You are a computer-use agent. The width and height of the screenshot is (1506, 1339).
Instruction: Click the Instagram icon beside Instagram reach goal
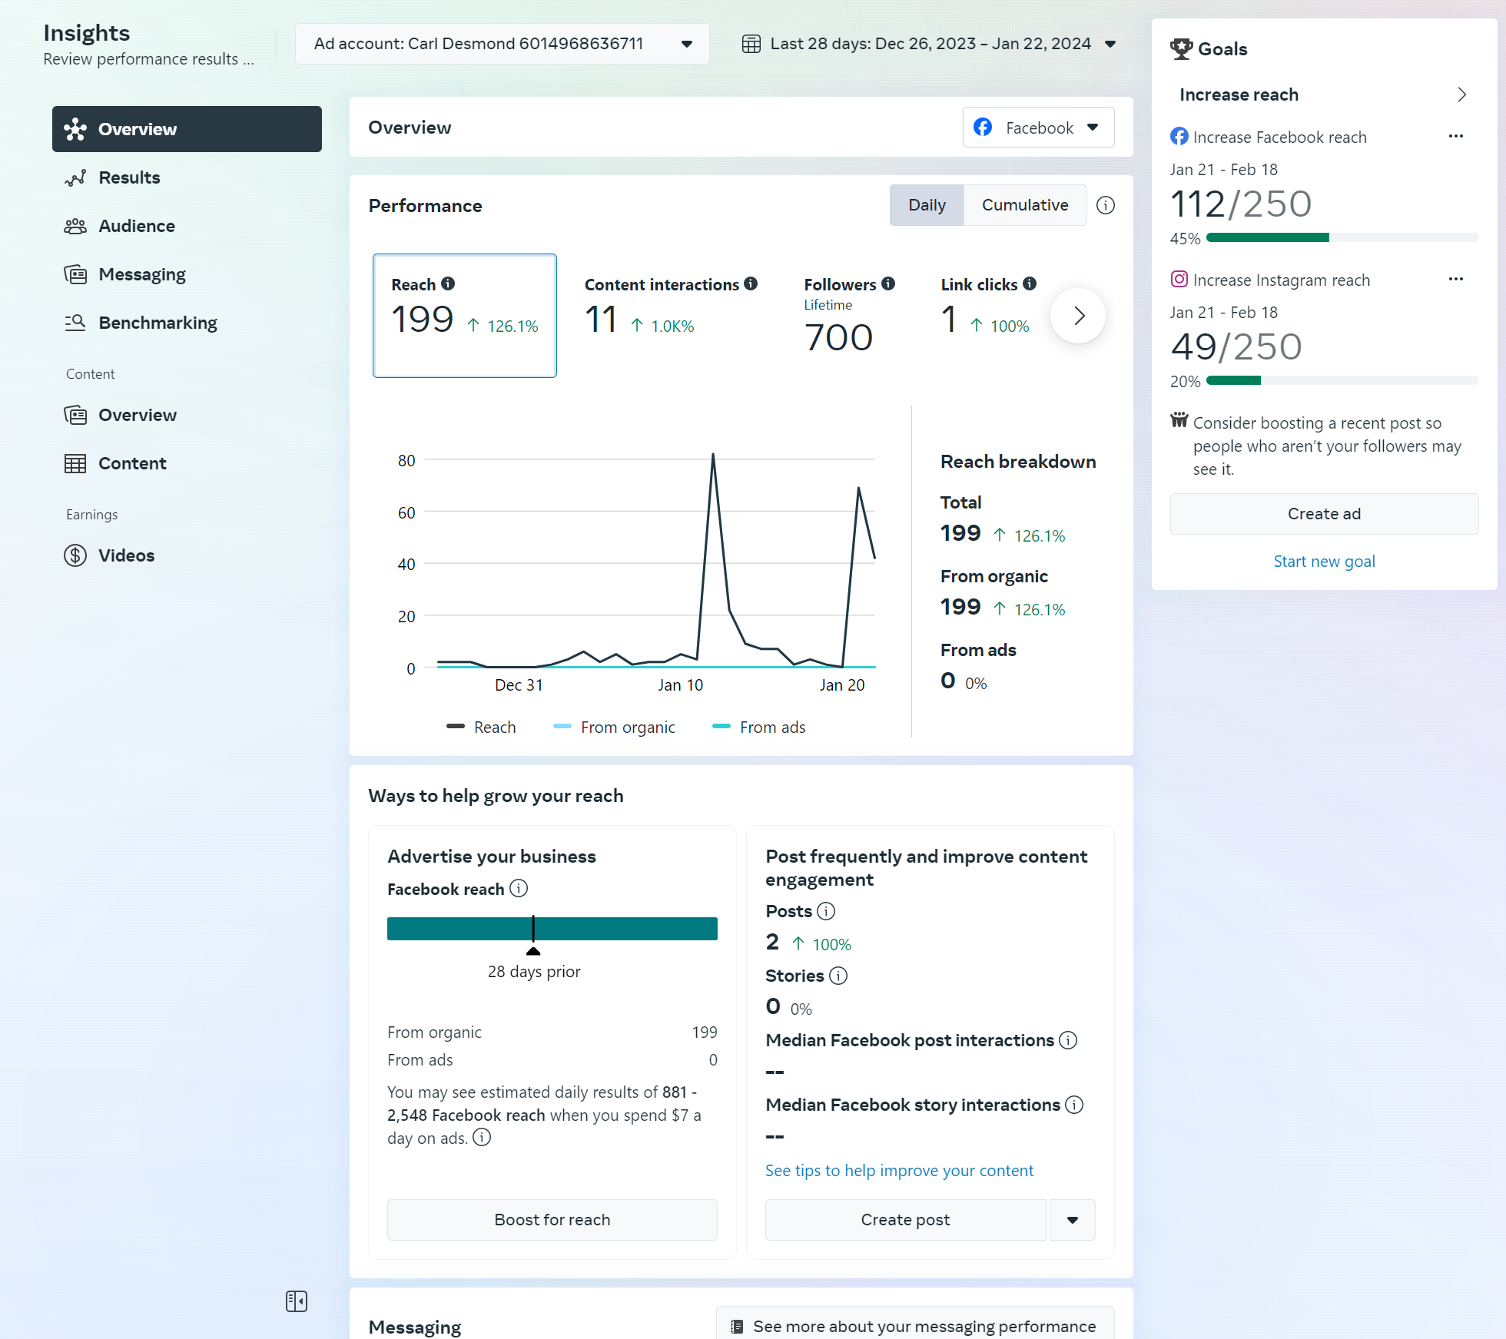pyautogui.click(x=1179, y=279)
